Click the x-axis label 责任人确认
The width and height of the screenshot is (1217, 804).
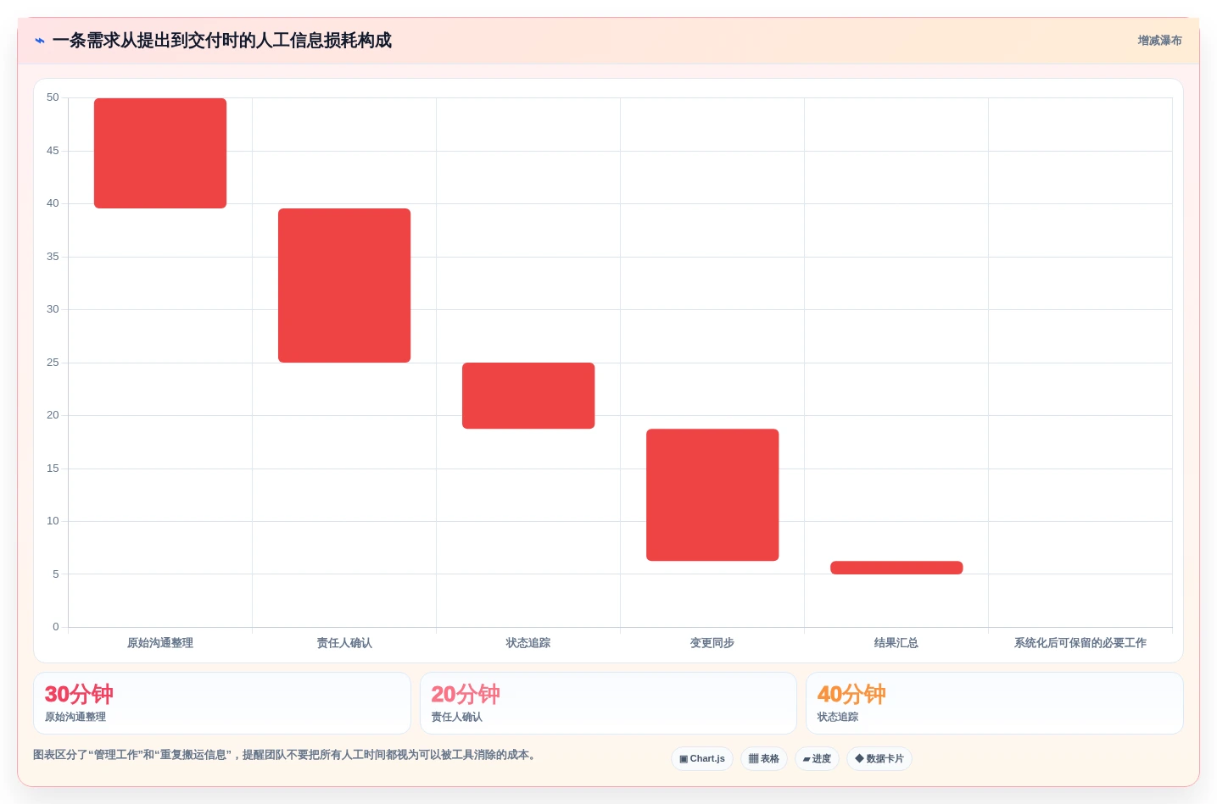click(344, 643)
